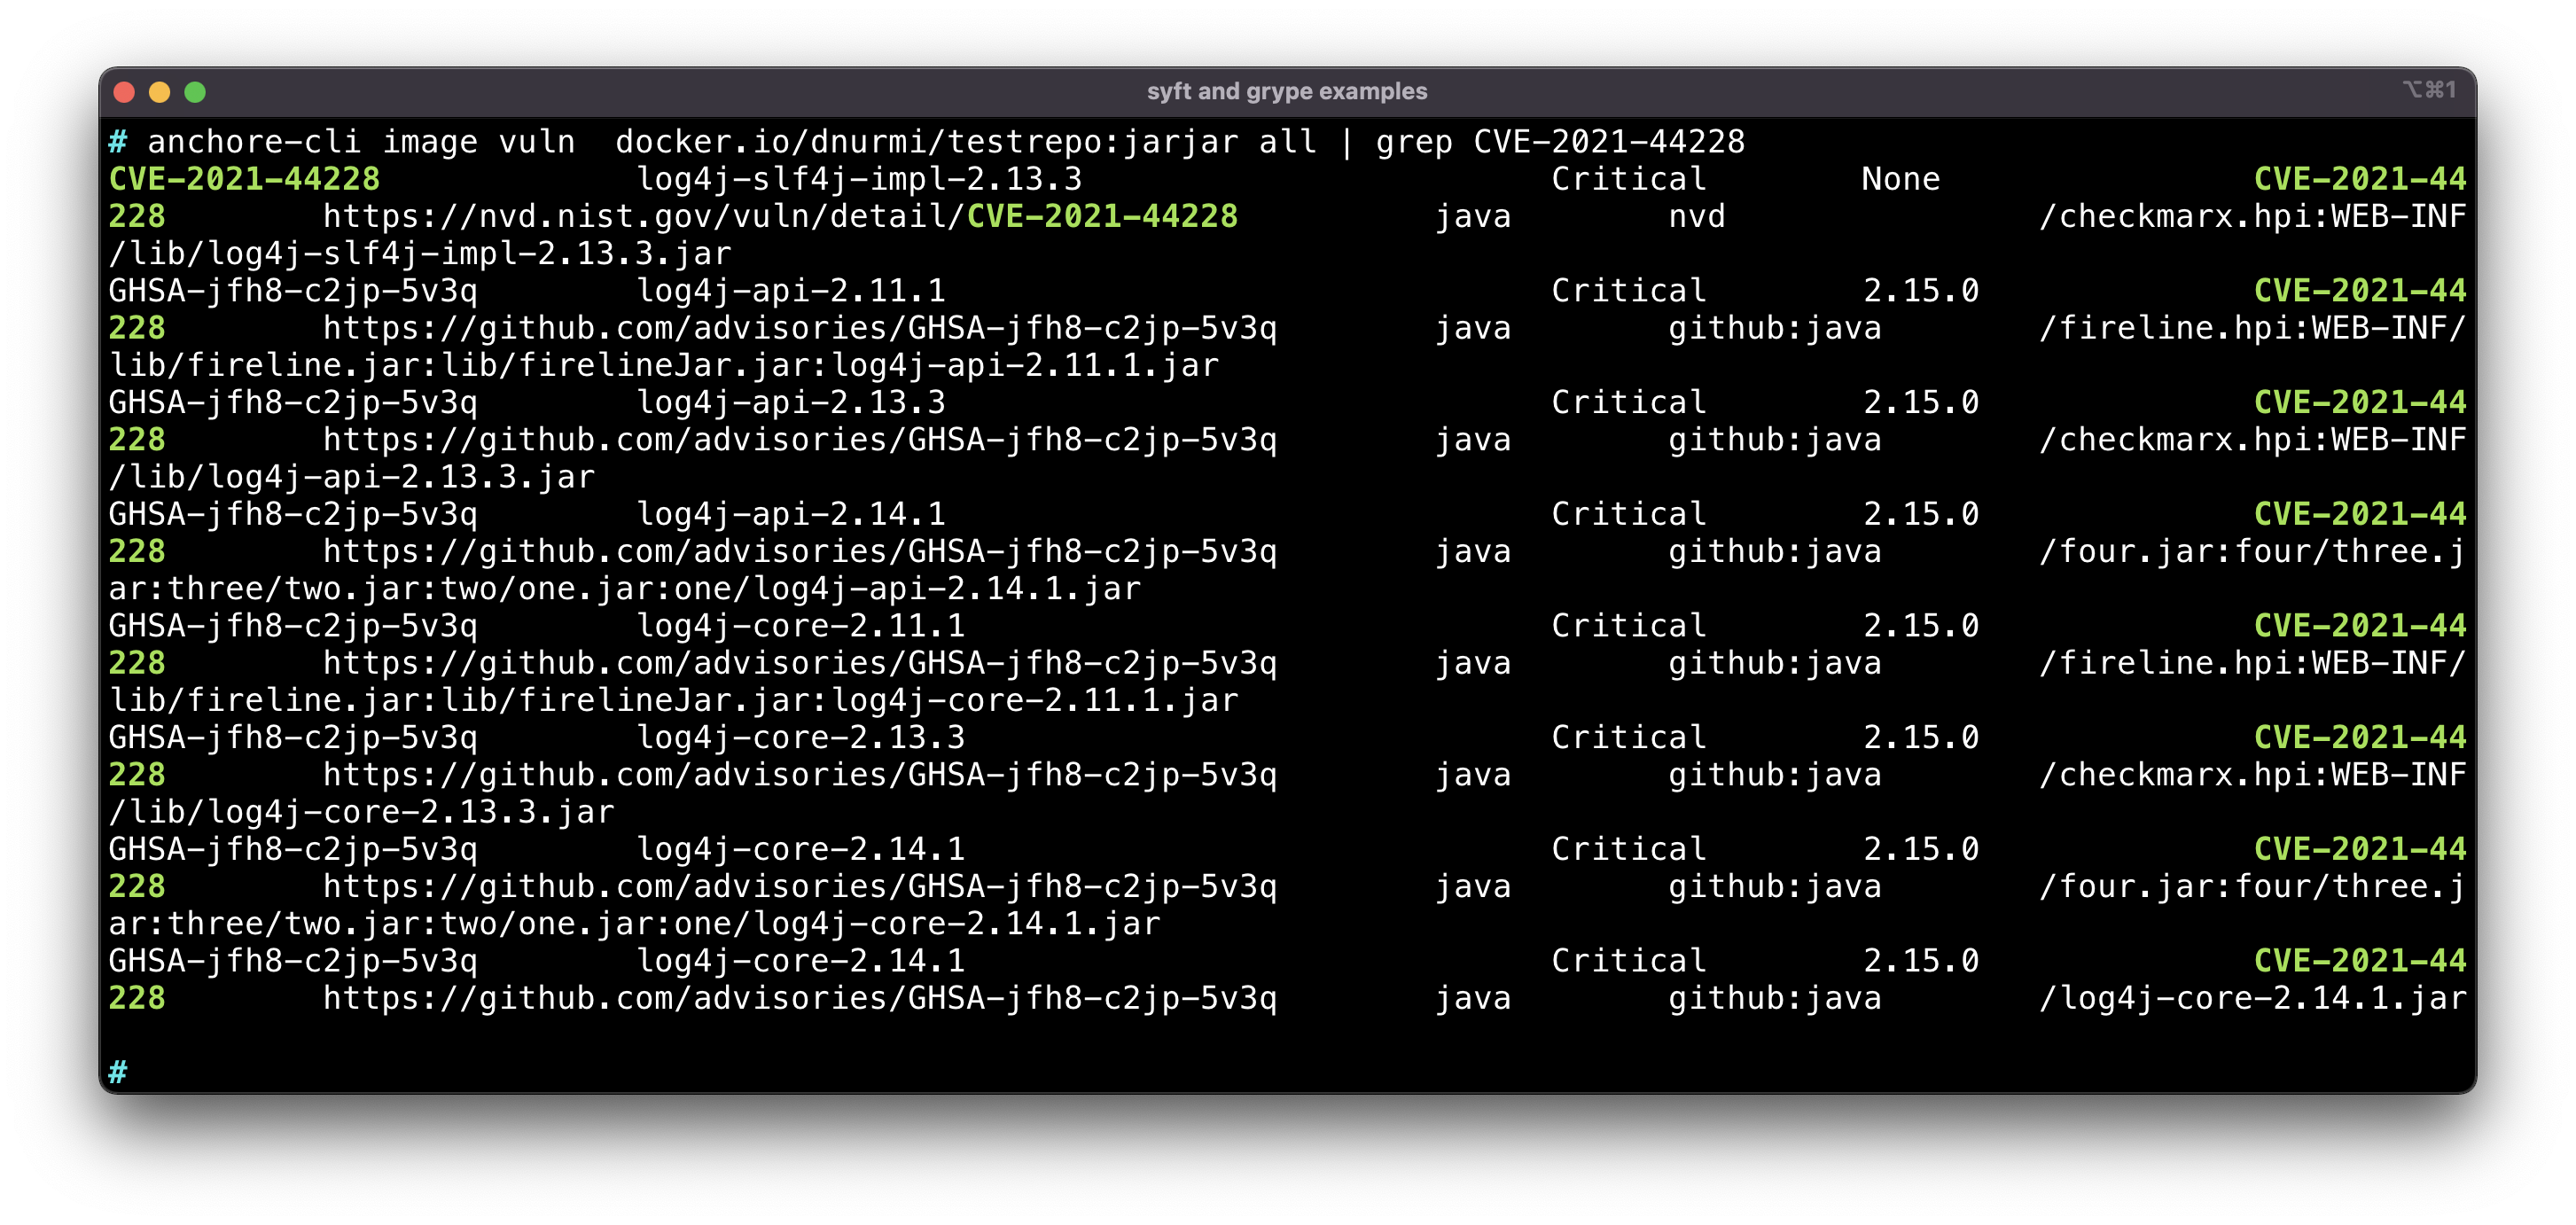Click the log4j-slf4j-impl-2.13.3 package name
This screenshot has height=1225, width=2576.
click(859, 179)
